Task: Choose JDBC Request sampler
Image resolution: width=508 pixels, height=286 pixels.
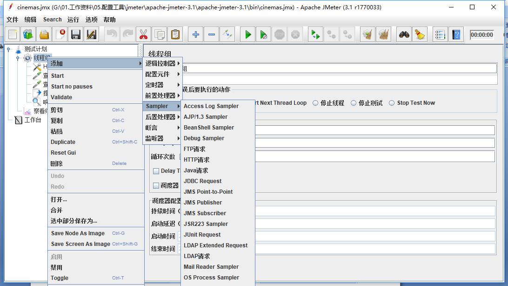Action: tap(218, 181)
